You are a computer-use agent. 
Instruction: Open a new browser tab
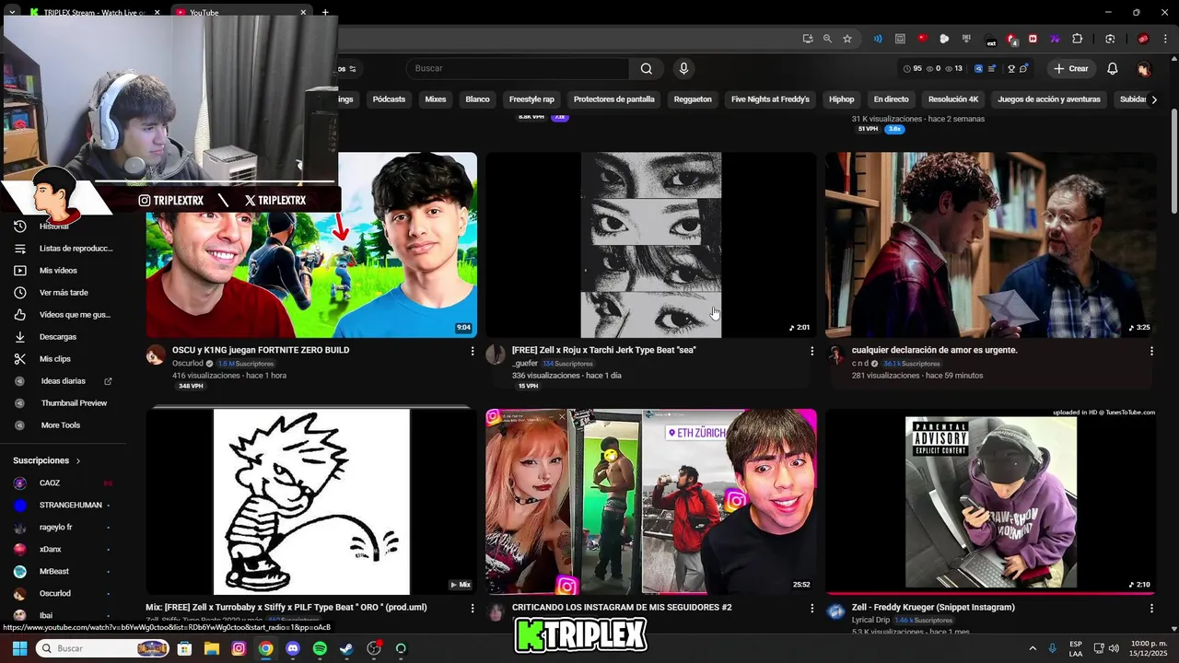tap(325, 13)
